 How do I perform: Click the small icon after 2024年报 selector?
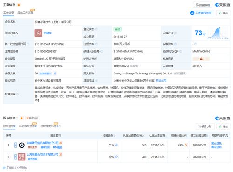point(55,73)
